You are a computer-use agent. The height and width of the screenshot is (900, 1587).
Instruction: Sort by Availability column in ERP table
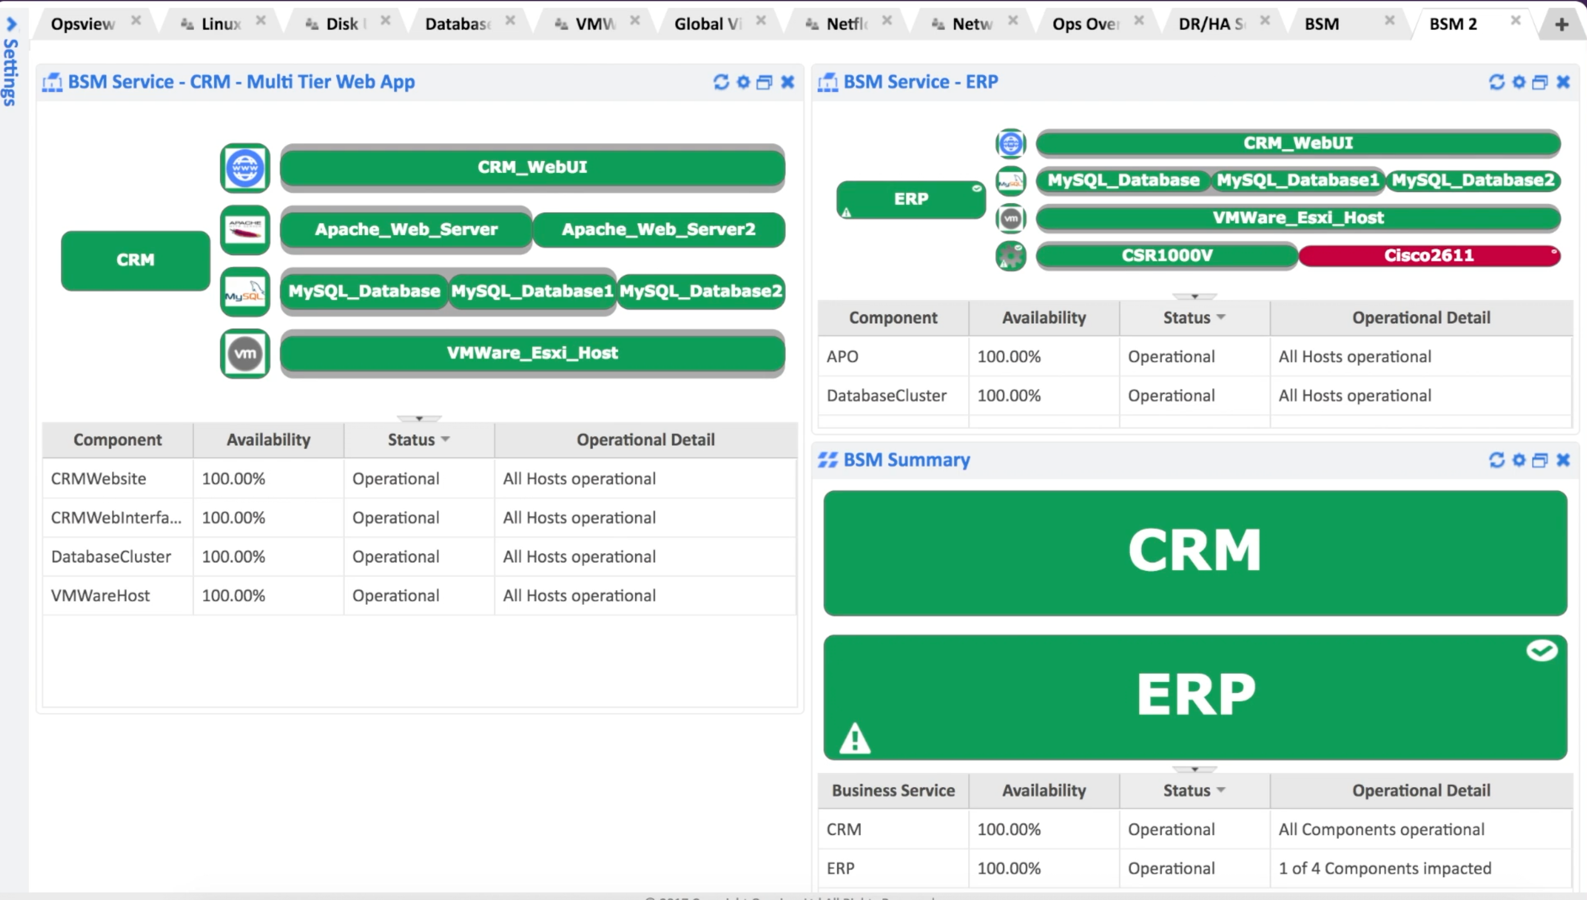[x=1044, y=318]
